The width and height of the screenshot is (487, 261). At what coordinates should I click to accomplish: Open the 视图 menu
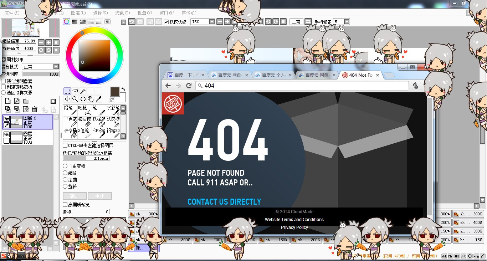[x=144, y=13]
